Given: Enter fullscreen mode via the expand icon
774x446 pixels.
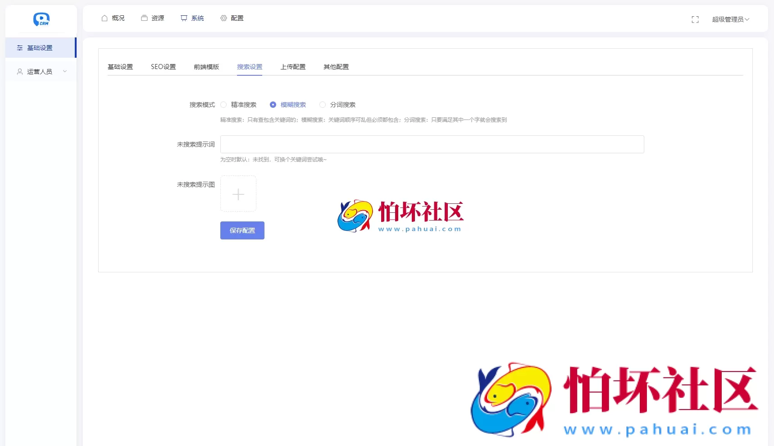Looking at the screenshot, I should pos(695,19).
